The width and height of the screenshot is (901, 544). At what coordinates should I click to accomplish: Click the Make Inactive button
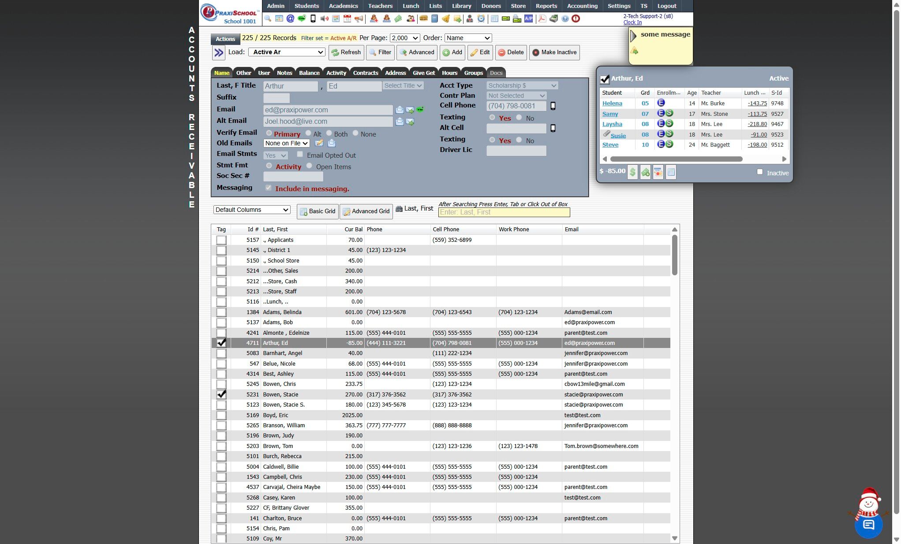[554, 52]
